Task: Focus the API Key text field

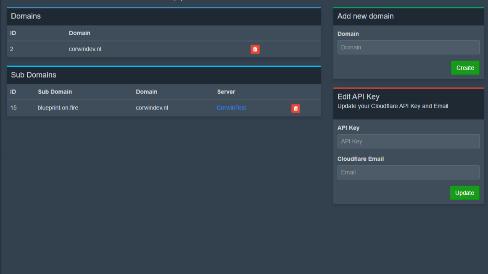Action: point(408,141)
